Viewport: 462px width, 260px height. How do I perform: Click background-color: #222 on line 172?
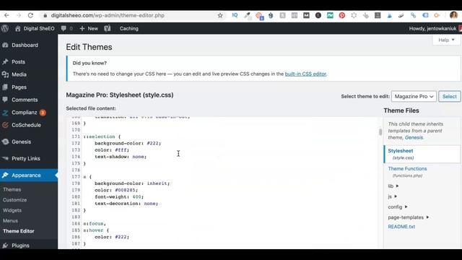[128, 143]
